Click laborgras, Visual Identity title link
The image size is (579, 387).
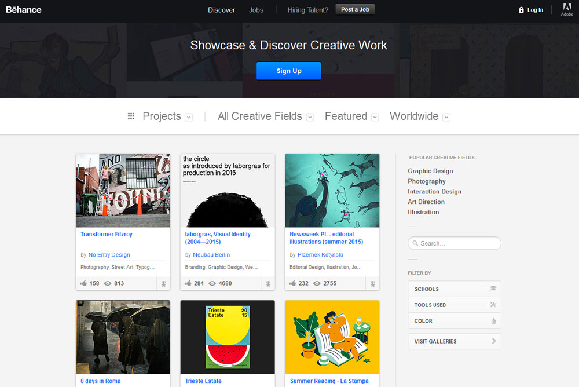click(x=218, y=238)
